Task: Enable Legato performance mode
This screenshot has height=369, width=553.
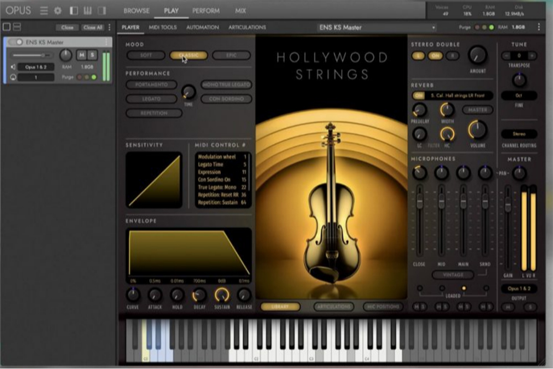Action: coord(152,99)
